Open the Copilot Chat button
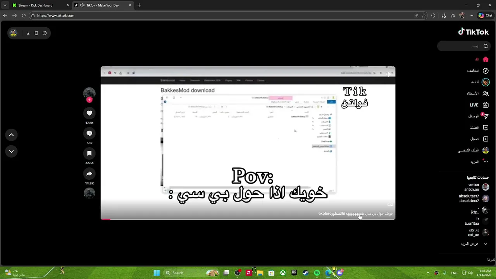This screenshot has height=279, width=496. pyautogui.click(x=485, y=15)
